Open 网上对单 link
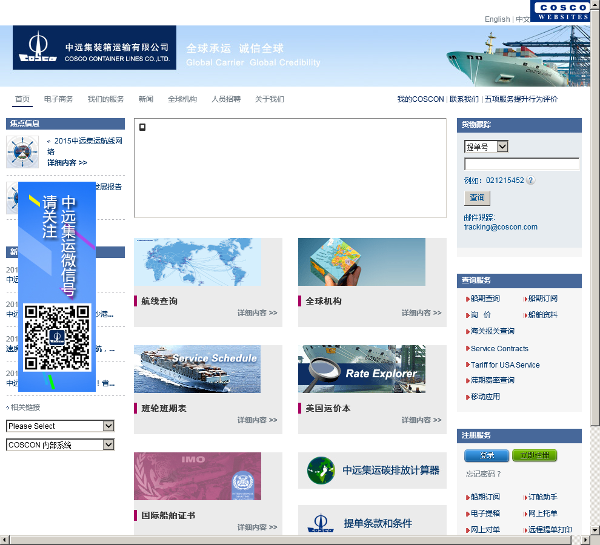Image resolution: width=600 pixels, height=545 pixels. click(x=485, y=530)
